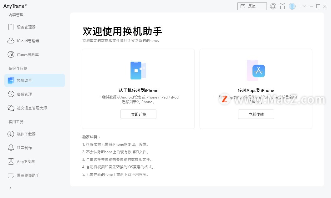Click the 屏幕镜像助手 screen icon
The image size is (331, 198).
[11, 175]
